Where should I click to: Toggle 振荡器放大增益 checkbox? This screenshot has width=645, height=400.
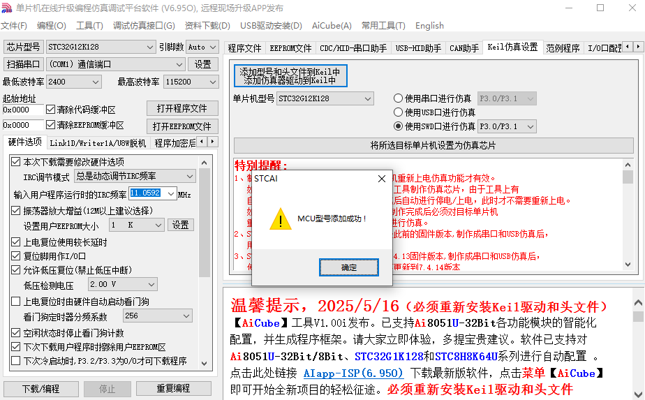pyautogui.click(x=15, y=211)
